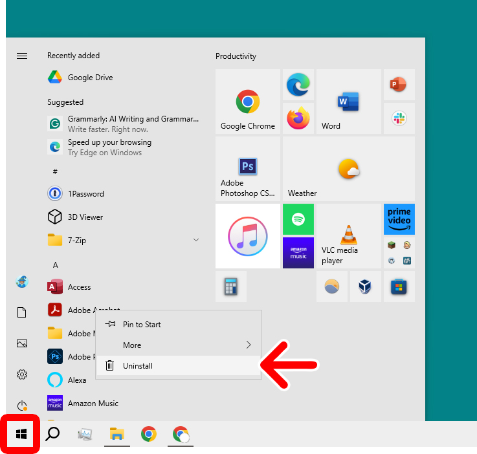The height and width of the screenshot is (454, 477).
Task: Launch Microsoft Edge from the Productivity tiles
Action: (x=298, y=85)
